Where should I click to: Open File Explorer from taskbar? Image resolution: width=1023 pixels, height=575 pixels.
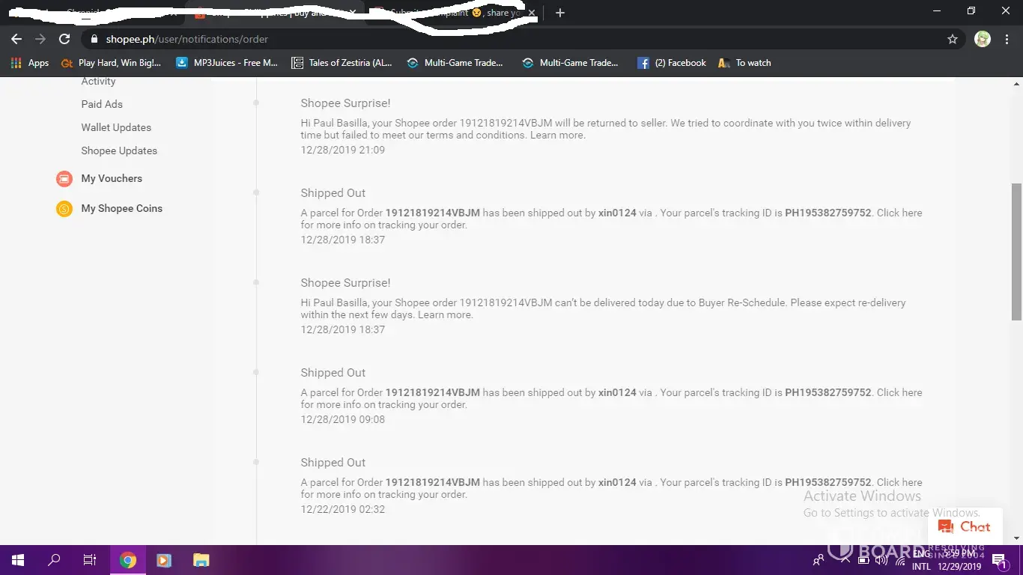click(200, 560)
